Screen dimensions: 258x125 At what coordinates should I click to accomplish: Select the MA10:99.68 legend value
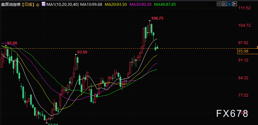coord(91,5)
